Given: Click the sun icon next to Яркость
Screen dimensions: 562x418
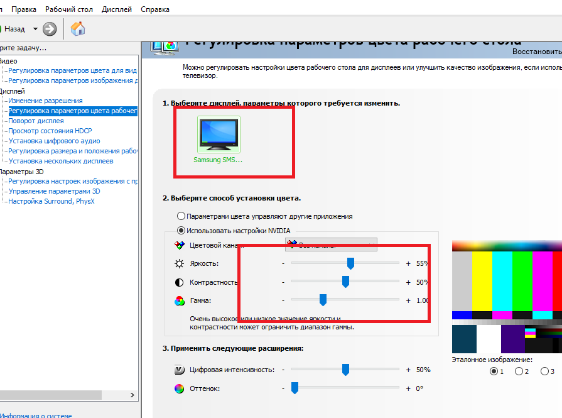Looking at the screenshot, I should (x=180, y=263).
